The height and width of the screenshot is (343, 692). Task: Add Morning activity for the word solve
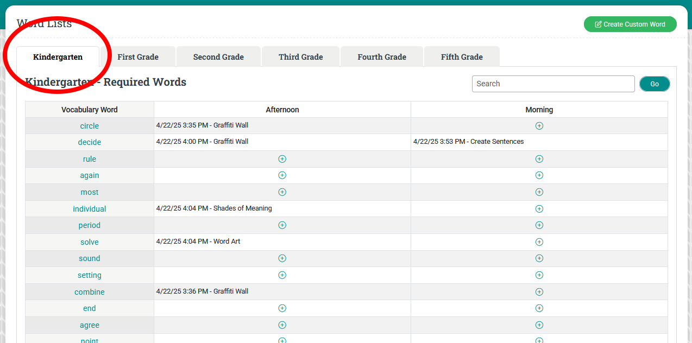[539, 242]
